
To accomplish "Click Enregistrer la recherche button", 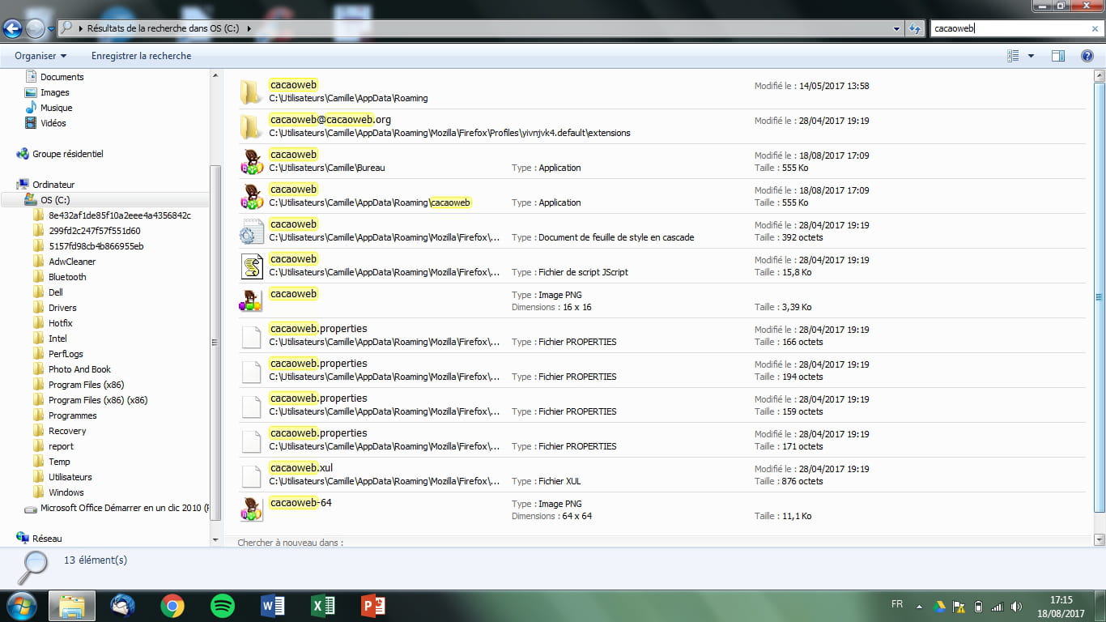I will [x=141, y=56].
